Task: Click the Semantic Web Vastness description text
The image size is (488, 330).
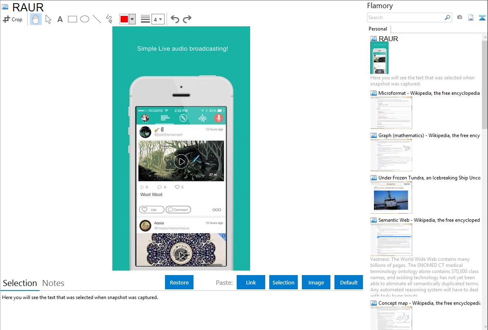Action: [425, 277]
